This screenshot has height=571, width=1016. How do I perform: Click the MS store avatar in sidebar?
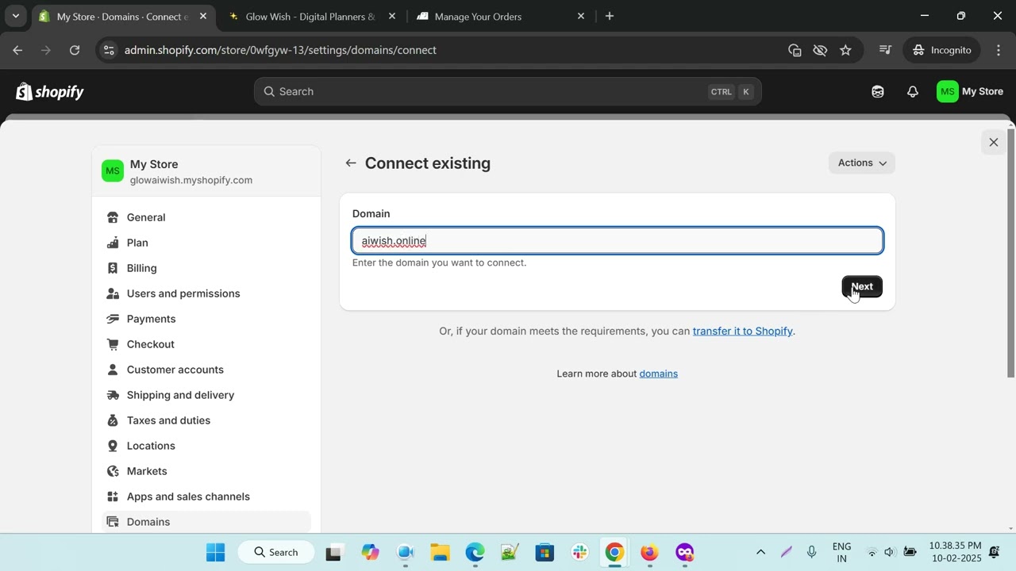(x=113, y=171)
